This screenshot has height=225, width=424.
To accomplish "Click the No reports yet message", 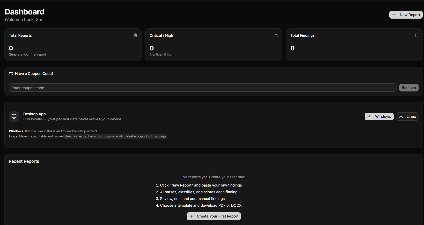I will pos(214,177).
